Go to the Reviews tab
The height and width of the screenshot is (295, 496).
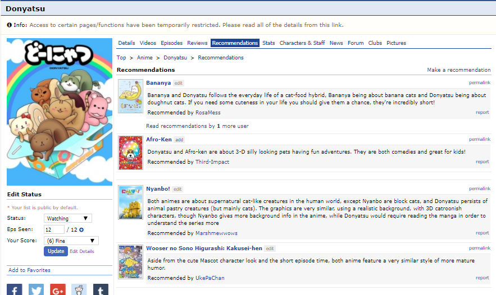pyautogui.click(x=197, y=43)
